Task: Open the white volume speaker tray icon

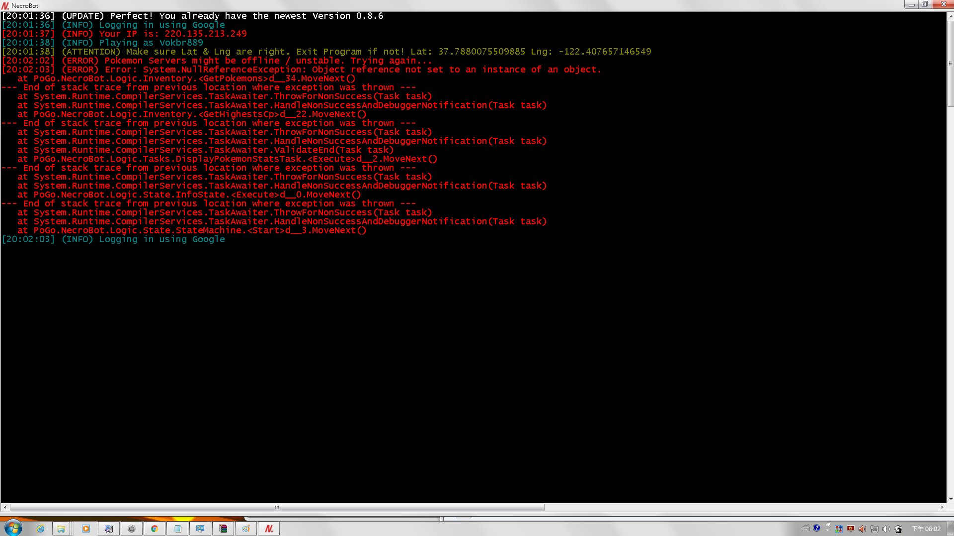Action: 886,529
